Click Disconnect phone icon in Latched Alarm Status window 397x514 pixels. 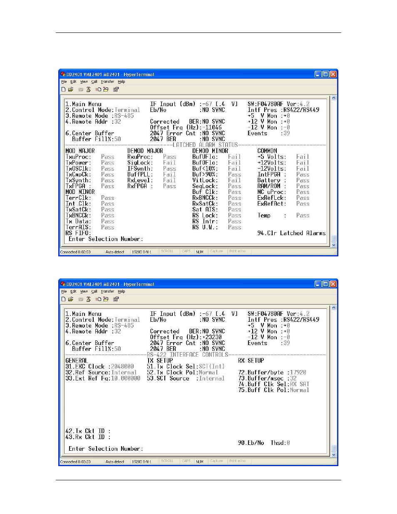(88, 89)
